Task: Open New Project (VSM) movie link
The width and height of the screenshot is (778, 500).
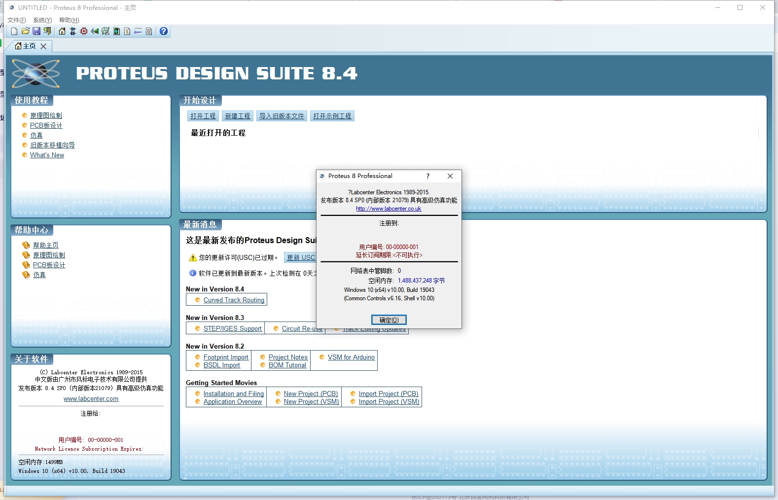Action: coord(312,401)
